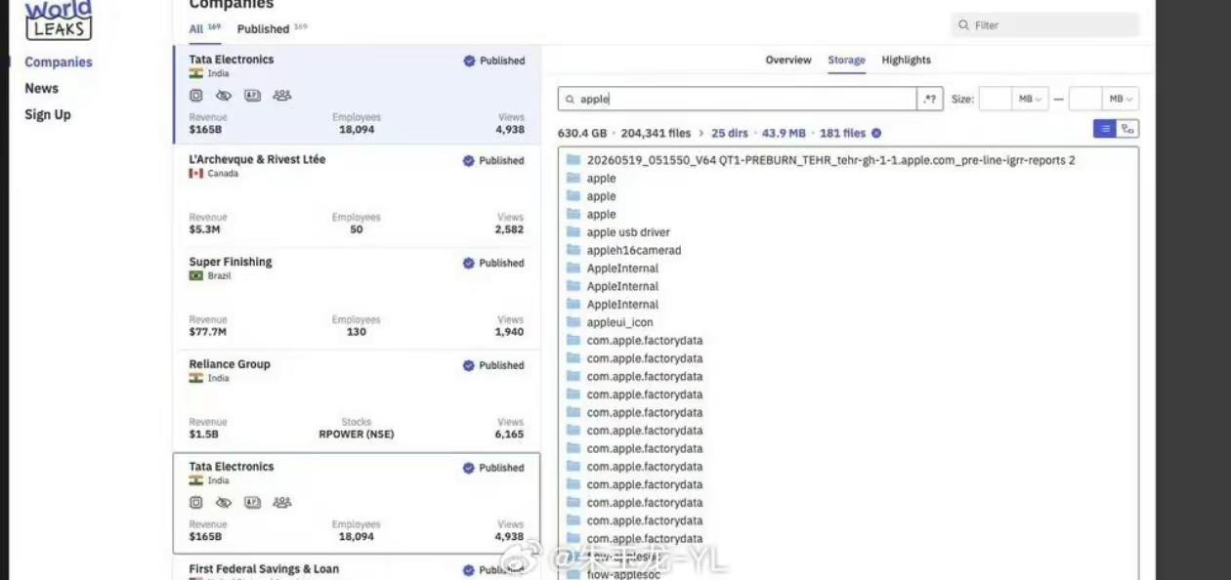Screen dimensions: 1231x580
Task: Click the verified badge on Super Finishing card
Action: click(469, 264)
